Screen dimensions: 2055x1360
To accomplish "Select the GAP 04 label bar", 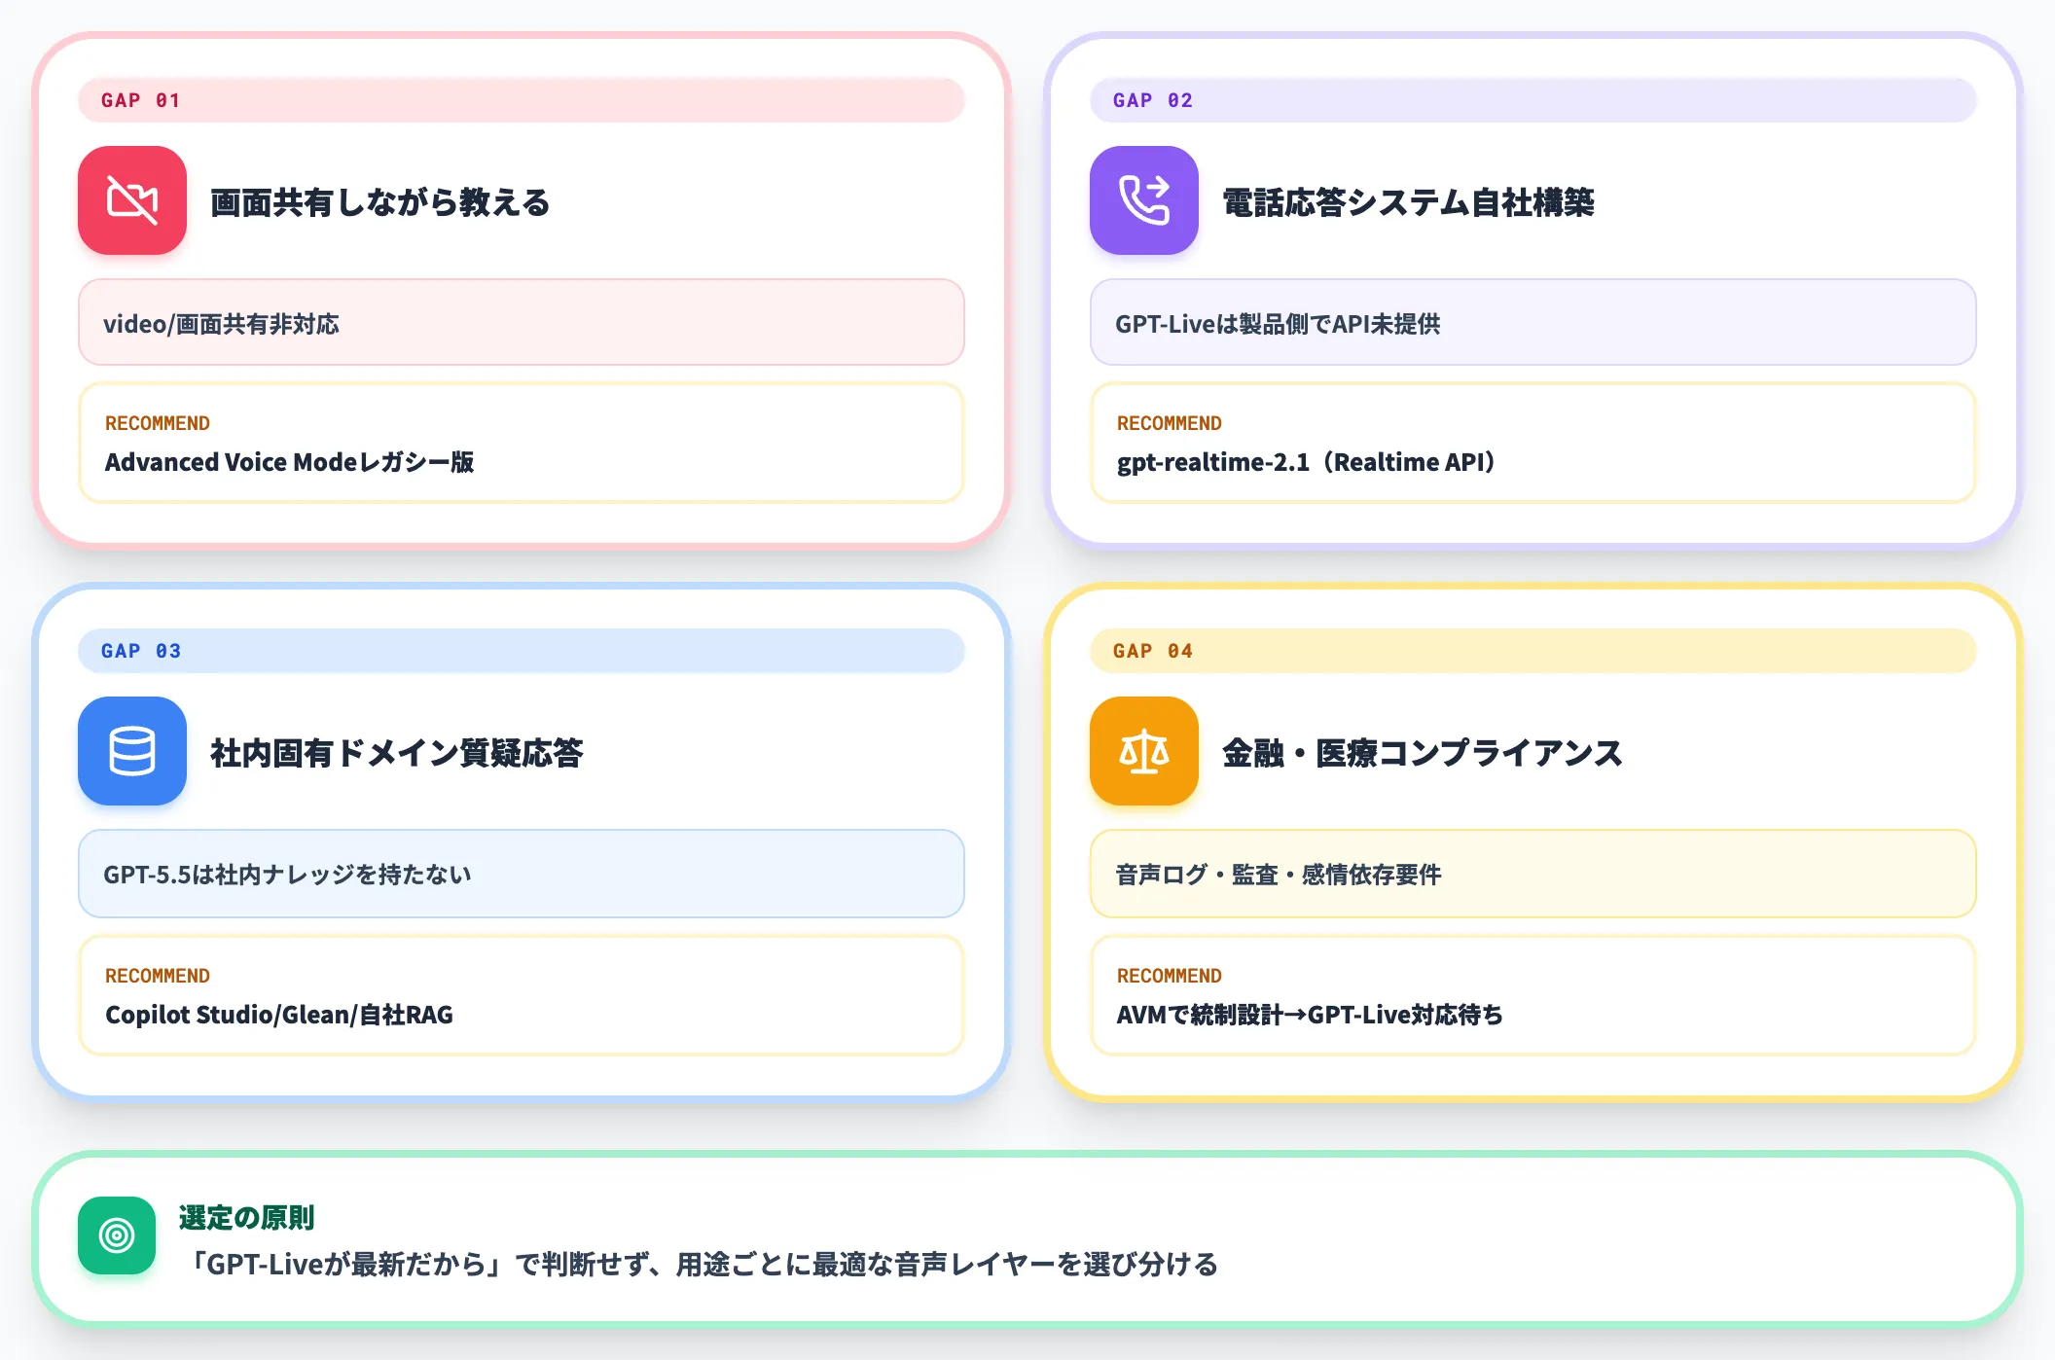I will click(1533, 651).
